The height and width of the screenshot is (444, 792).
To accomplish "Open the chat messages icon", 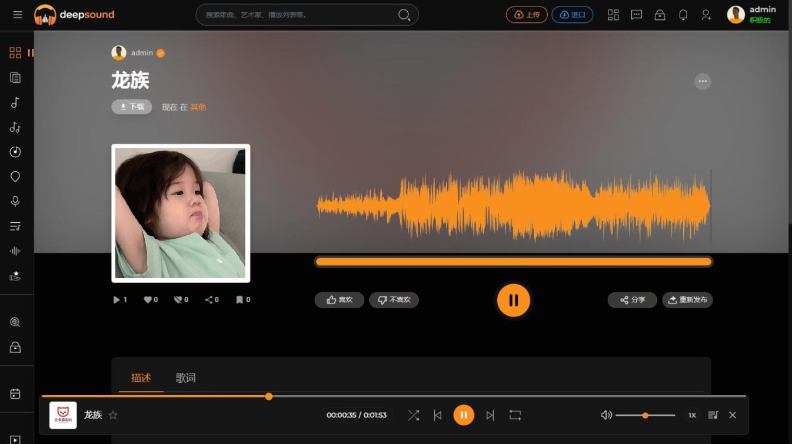I will point(637,15).
